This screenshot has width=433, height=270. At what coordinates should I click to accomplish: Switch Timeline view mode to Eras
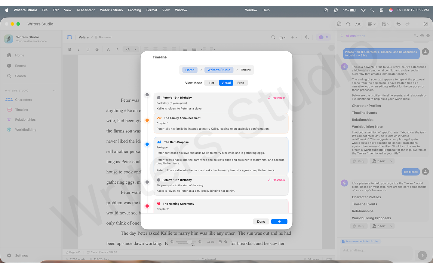coord(241,83)
